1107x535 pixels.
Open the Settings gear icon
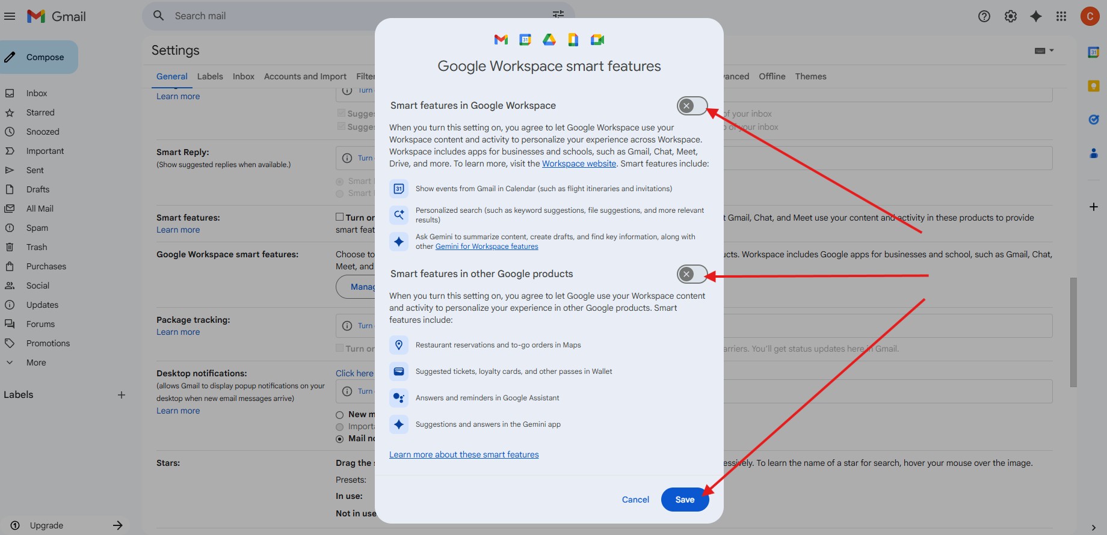pos(1011,16)
